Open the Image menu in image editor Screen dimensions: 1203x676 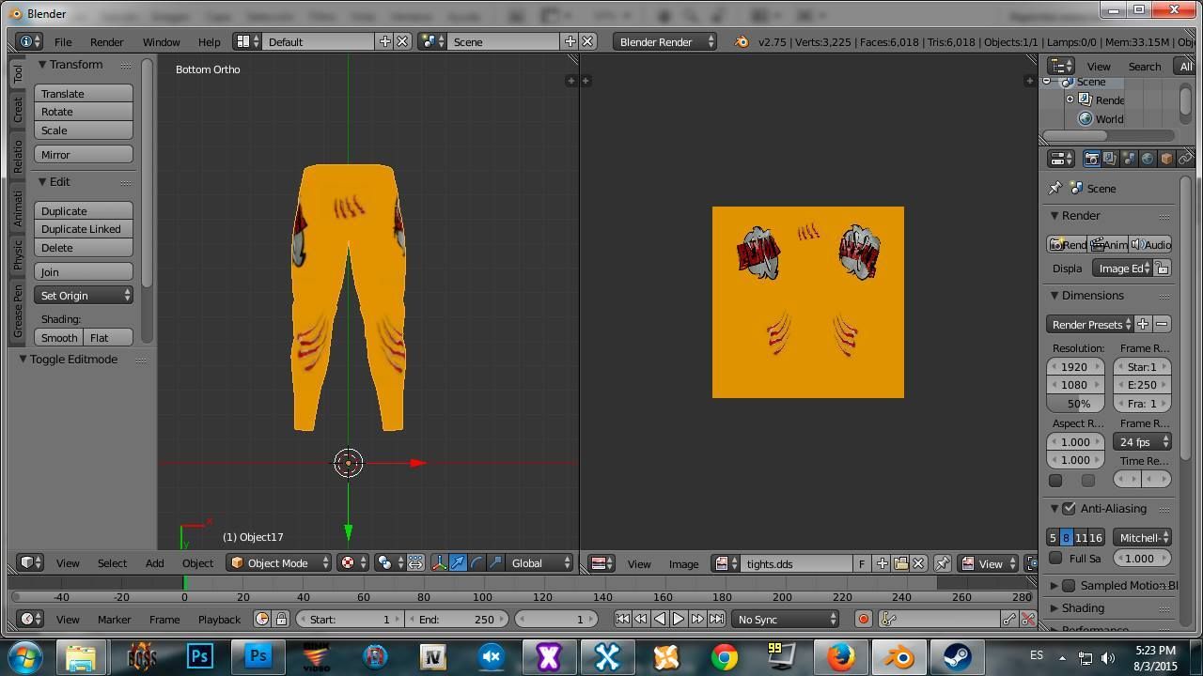pyautogui.click(x=683, y=563)
